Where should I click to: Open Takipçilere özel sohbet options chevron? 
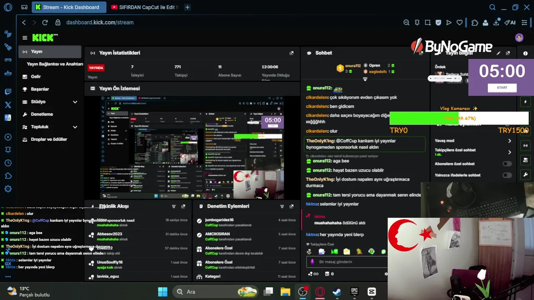click(x=509, y=152)
